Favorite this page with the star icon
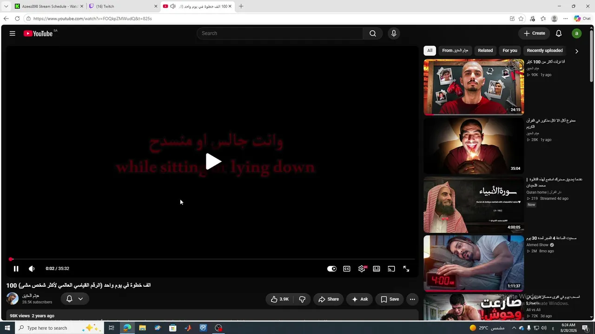 pyautogui.click(x=521, y=19)
